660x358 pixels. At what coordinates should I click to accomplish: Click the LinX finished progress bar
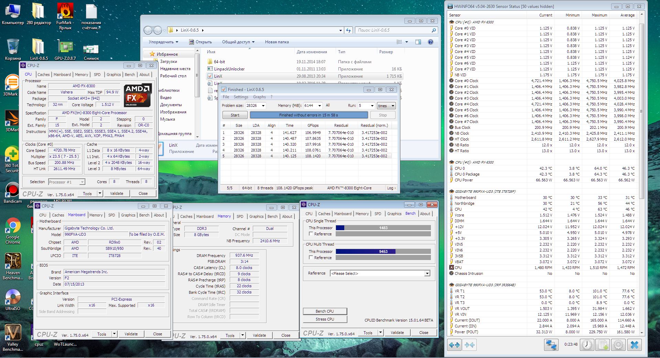point(309,115)
